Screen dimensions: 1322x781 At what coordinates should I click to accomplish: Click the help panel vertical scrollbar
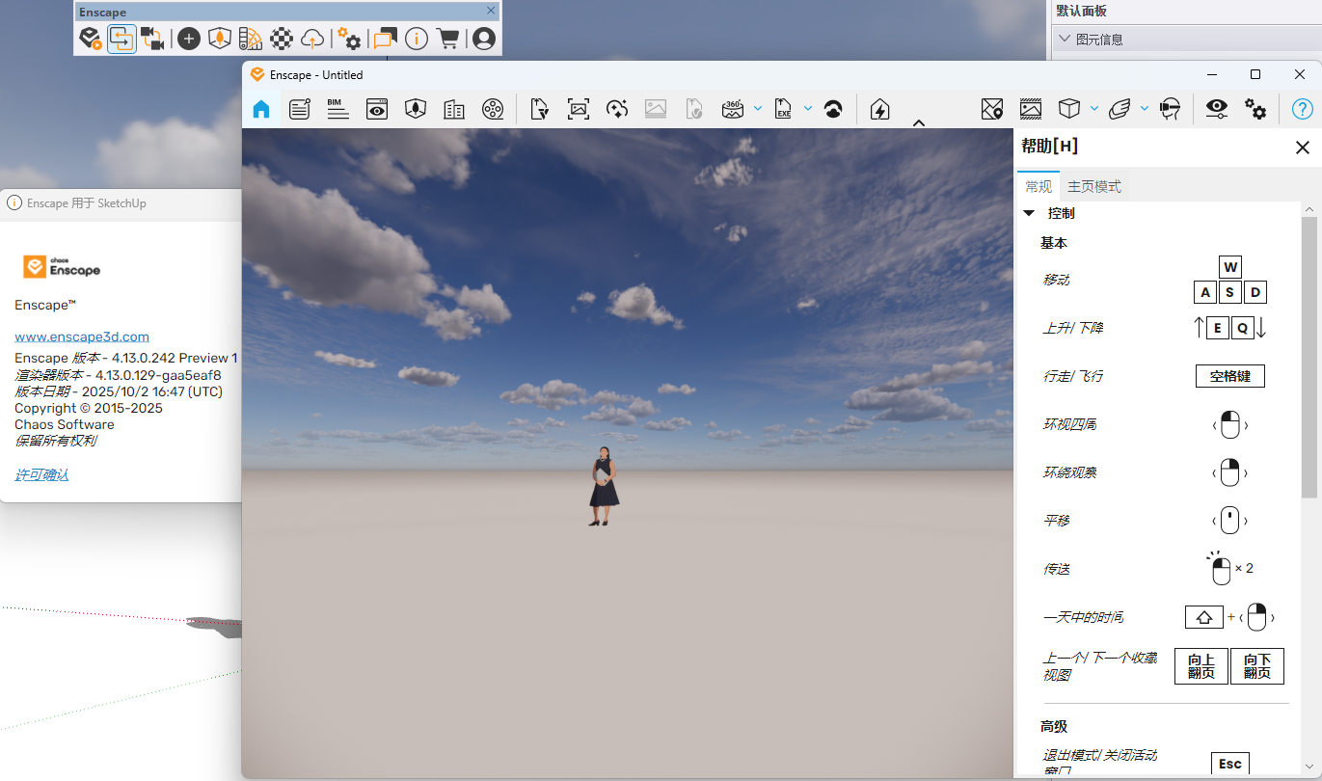[1309, 357]
